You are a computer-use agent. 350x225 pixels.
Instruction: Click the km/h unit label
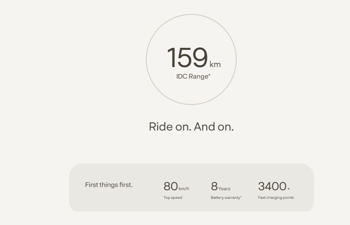184,189
